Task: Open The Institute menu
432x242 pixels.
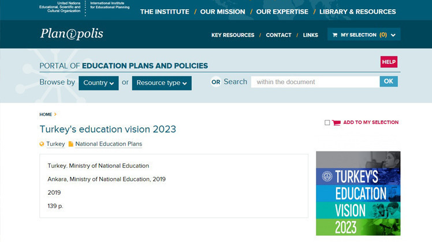Action: point(164,12)
